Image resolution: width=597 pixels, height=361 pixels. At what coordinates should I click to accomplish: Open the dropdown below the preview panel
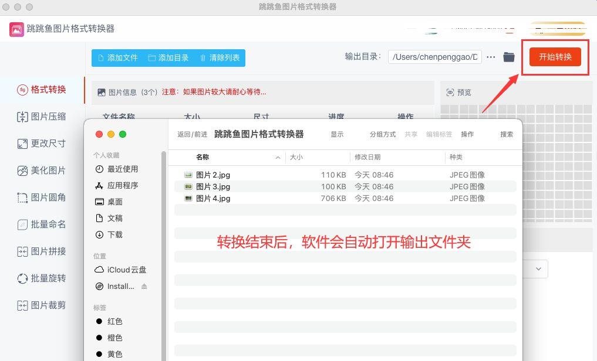click(x=538, y=268)
